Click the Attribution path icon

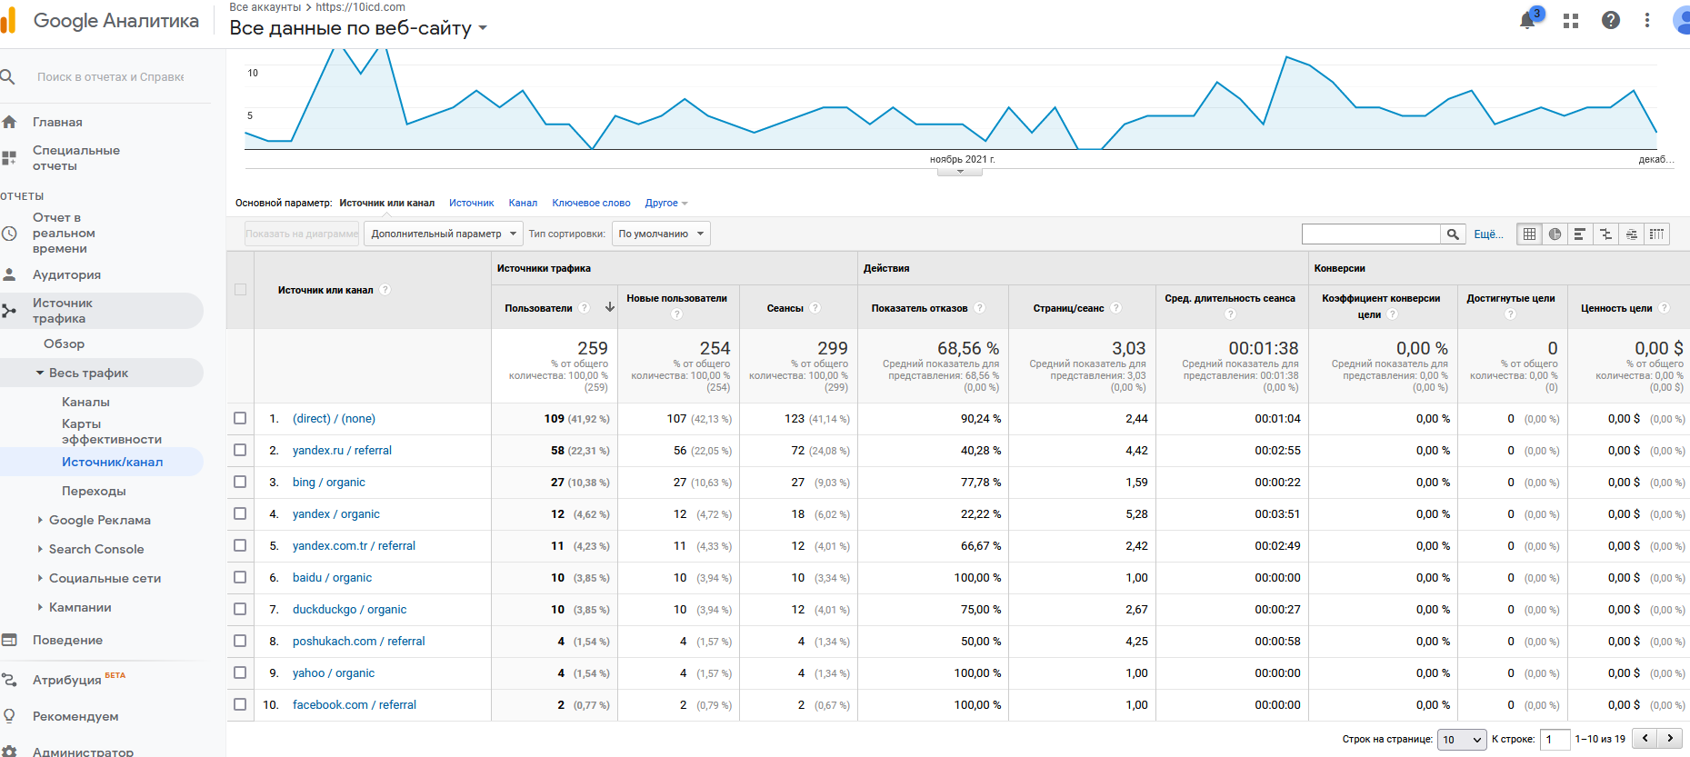(9, 680)
